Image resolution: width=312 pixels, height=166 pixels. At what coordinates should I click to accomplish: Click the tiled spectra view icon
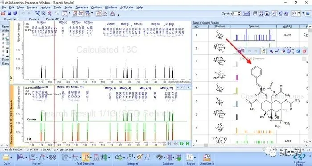(246, 13)
